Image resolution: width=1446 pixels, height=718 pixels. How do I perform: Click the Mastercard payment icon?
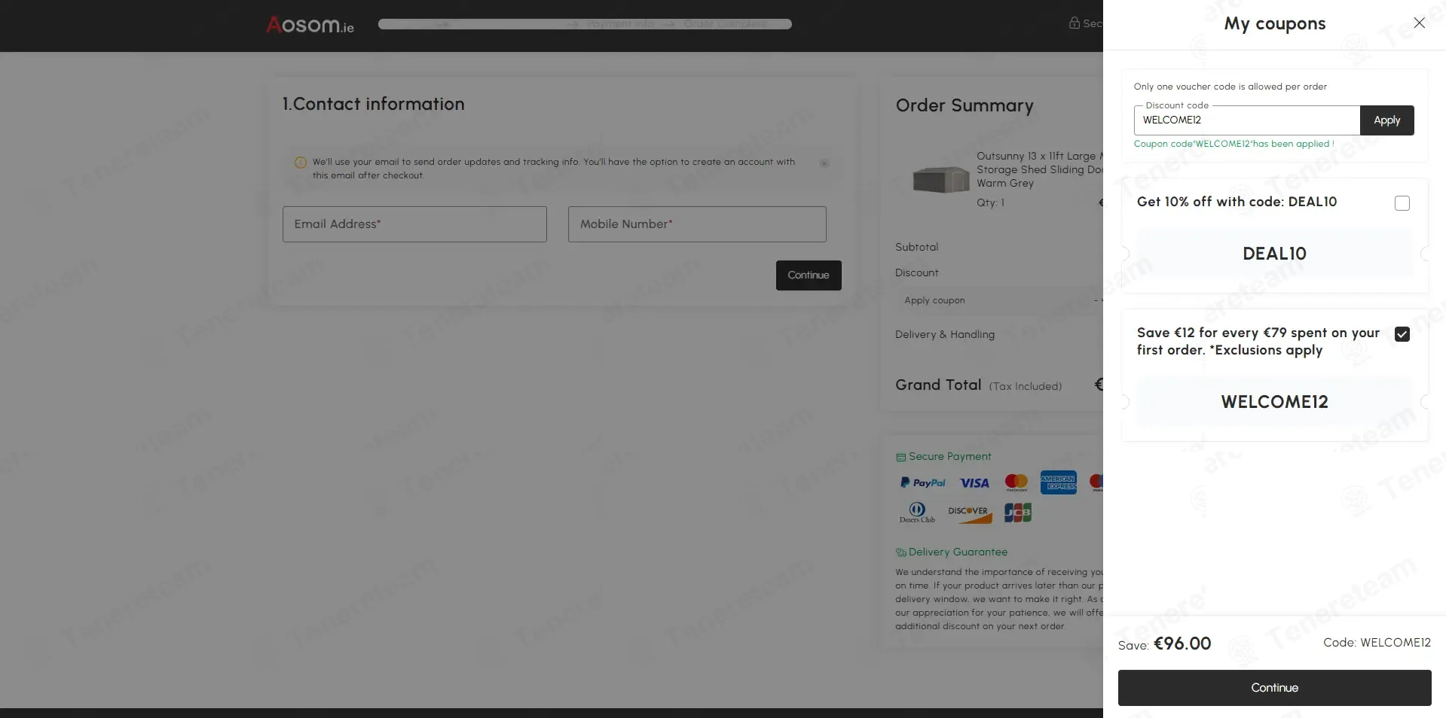click(1016, 482)
